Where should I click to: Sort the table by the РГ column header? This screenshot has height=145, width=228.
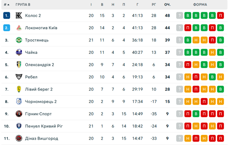click(x=154, y=4)
